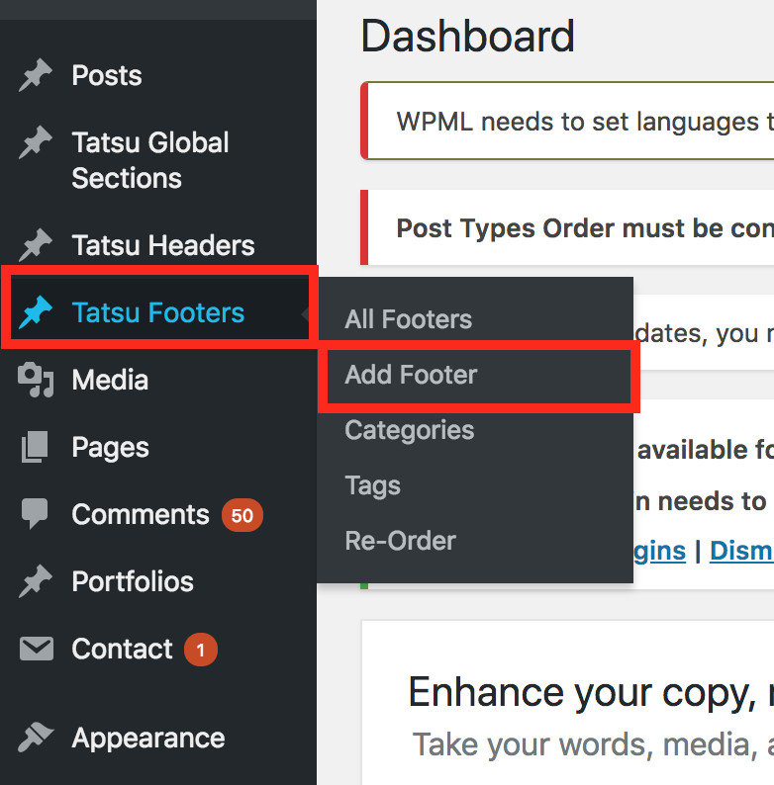The image size is (774, 785).
Task: Select the Tatsu Footers menu item
Action: coord(158,312)
